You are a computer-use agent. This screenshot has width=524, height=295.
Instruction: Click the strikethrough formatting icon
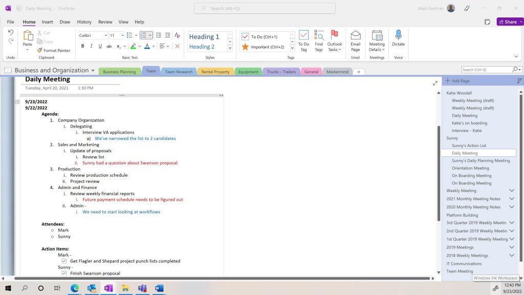click(108, 46)
